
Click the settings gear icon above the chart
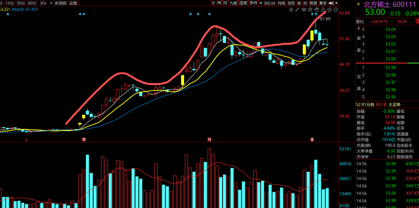291,9
